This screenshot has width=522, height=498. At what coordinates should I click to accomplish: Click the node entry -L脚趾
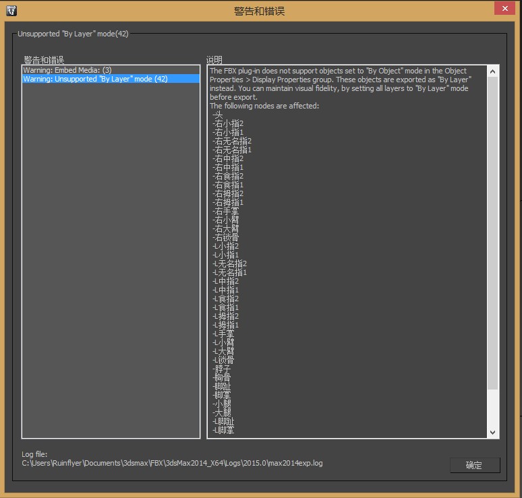223,421
